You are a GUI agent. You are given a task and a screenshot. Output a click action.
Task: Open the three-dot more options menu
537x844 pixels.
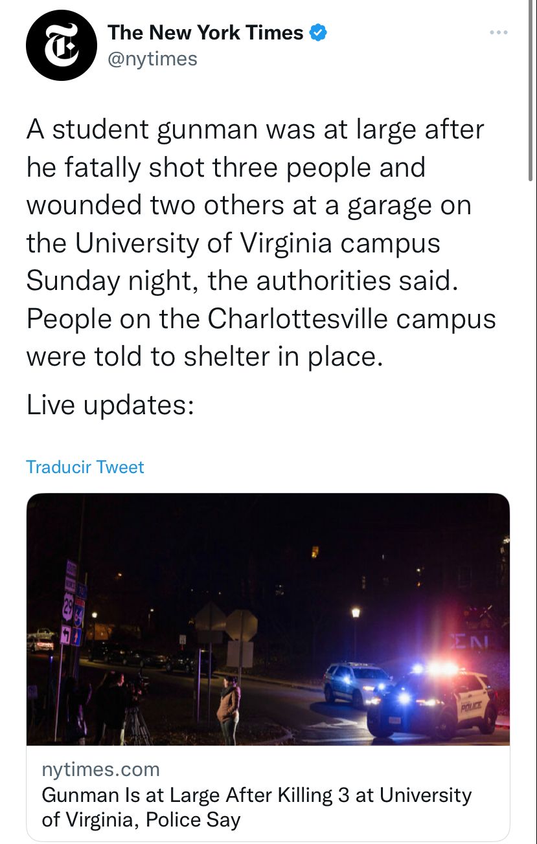pos(499,32)
